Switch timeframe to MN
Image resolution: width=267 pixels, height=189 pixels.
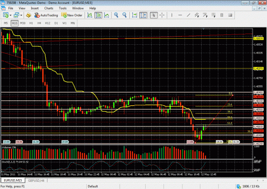pyautogui.click(x=73, y=23)
